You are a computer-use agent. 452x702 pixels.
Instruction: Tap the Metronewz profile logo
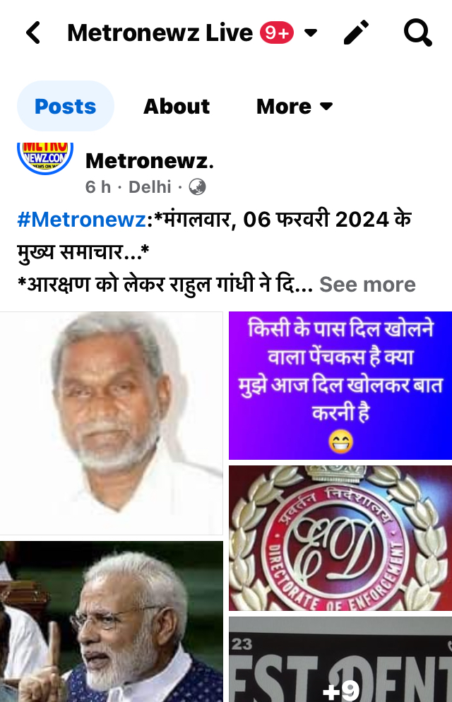44,157
